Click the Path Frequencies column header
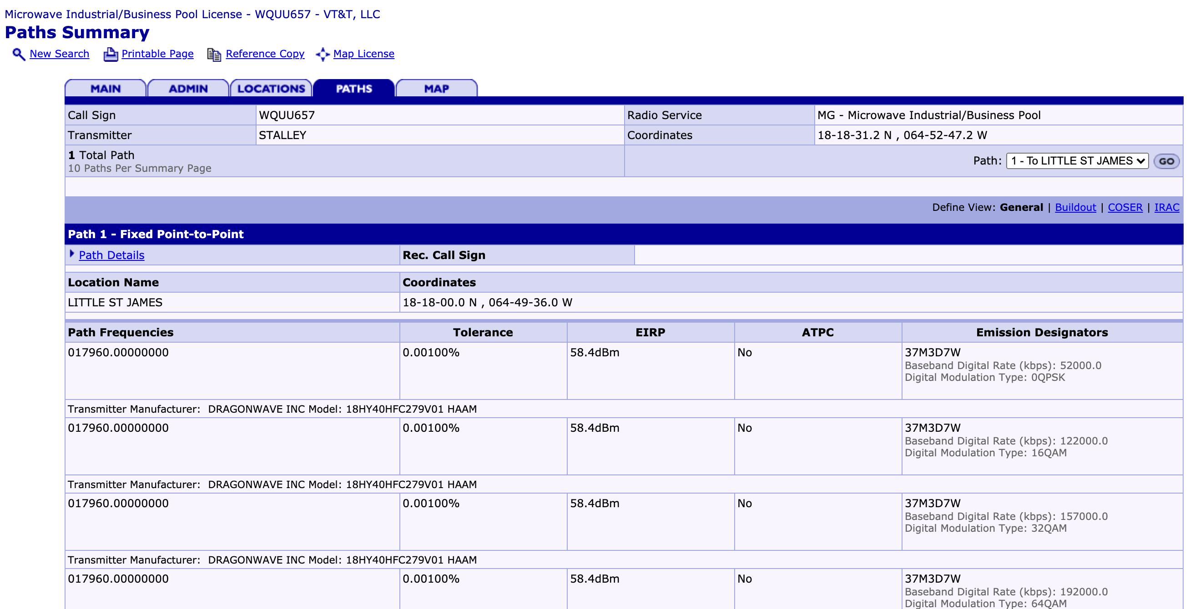Screen dimensions: 1190x609 [121, 333]
